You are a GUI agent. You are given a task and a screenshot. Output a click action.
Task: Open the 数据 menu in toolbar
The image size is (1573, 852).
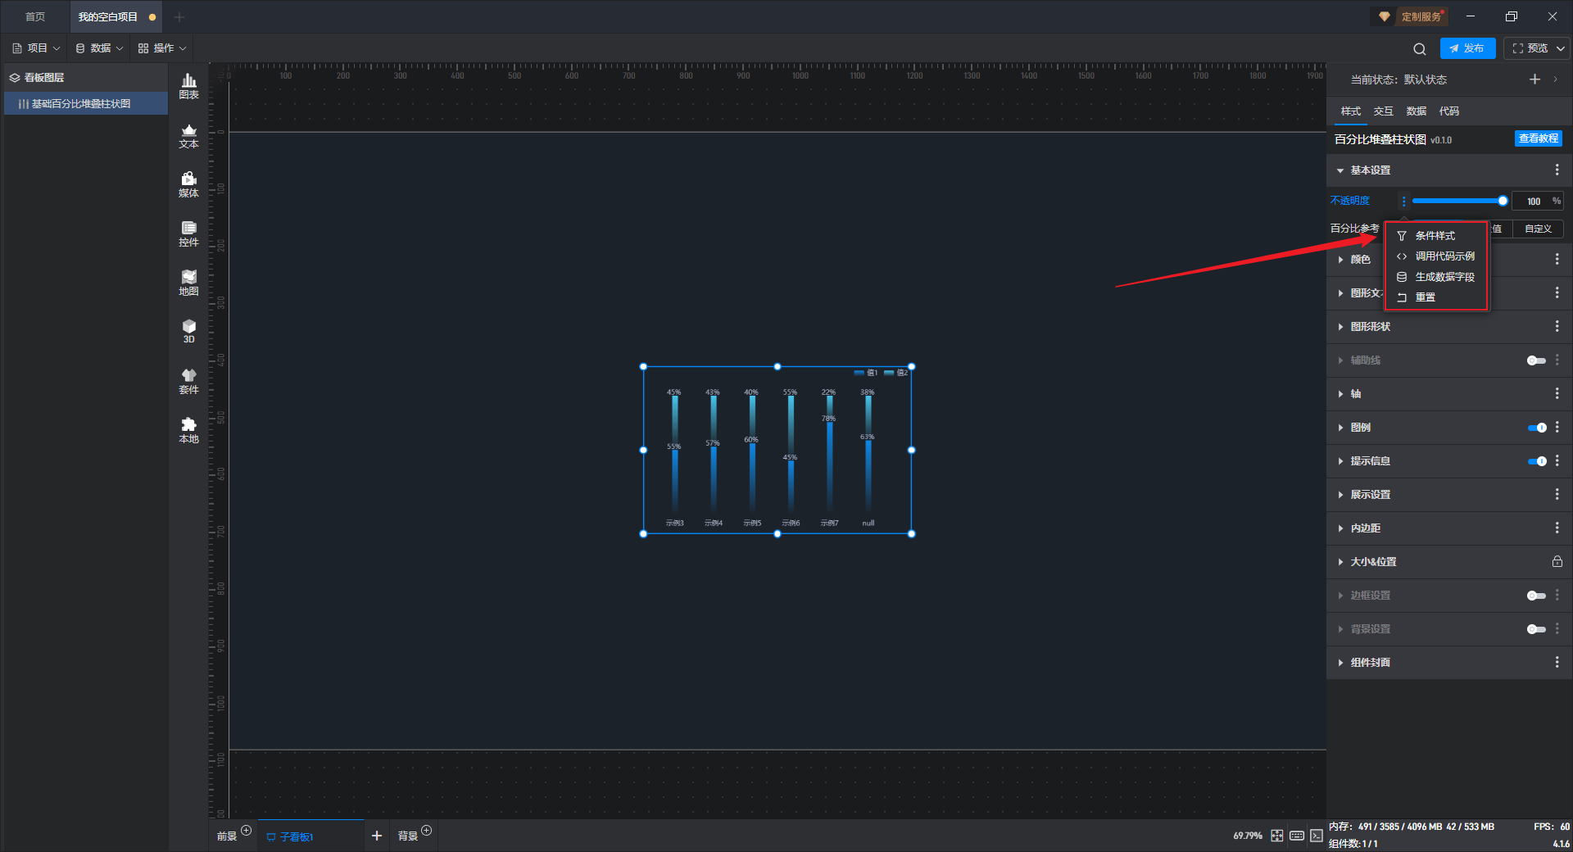pos(99,48)
